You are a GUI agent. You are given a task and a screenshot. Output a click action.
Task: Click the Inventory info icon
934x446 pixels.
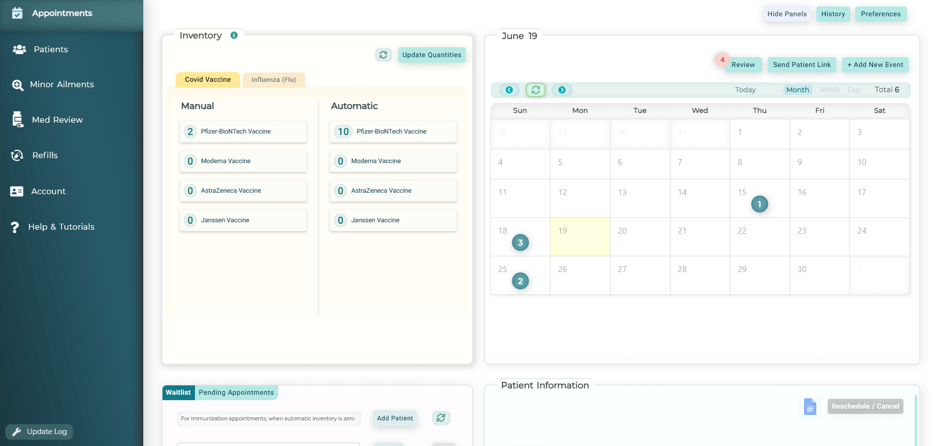pos(234,35)
